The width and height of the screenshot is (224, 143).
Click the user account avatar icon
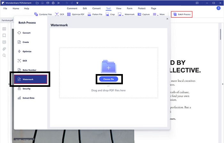[219, 8]
